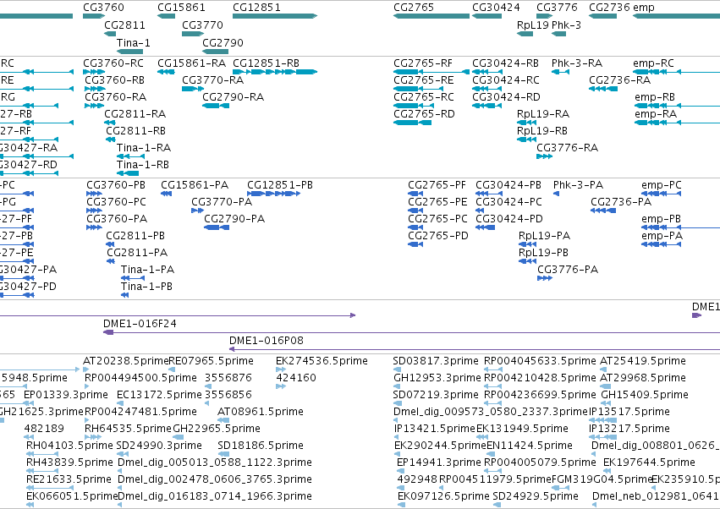Select protein CG30424-PB

(508, 185)
